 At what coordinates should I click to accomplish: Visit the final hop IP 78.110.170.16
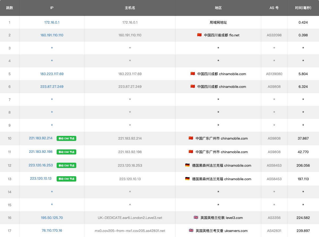[x=52, y=231]
